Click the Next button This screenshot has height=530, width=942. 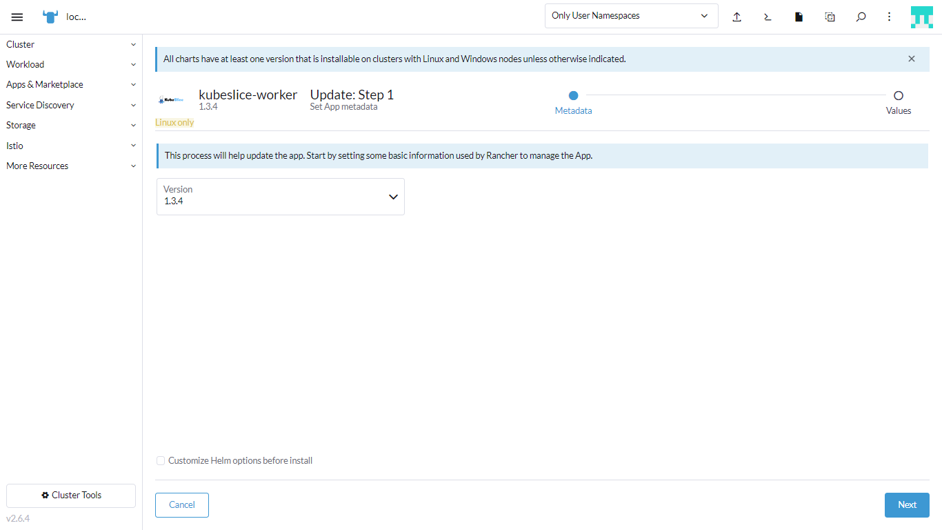click(907, 505)
